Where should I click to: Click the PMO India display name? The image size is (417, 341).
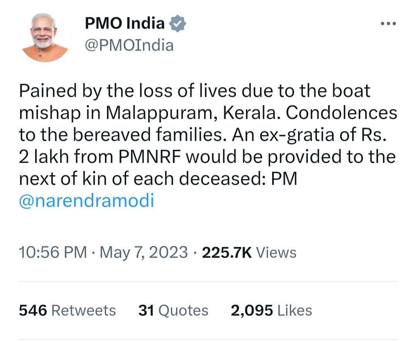pos(125,23)
